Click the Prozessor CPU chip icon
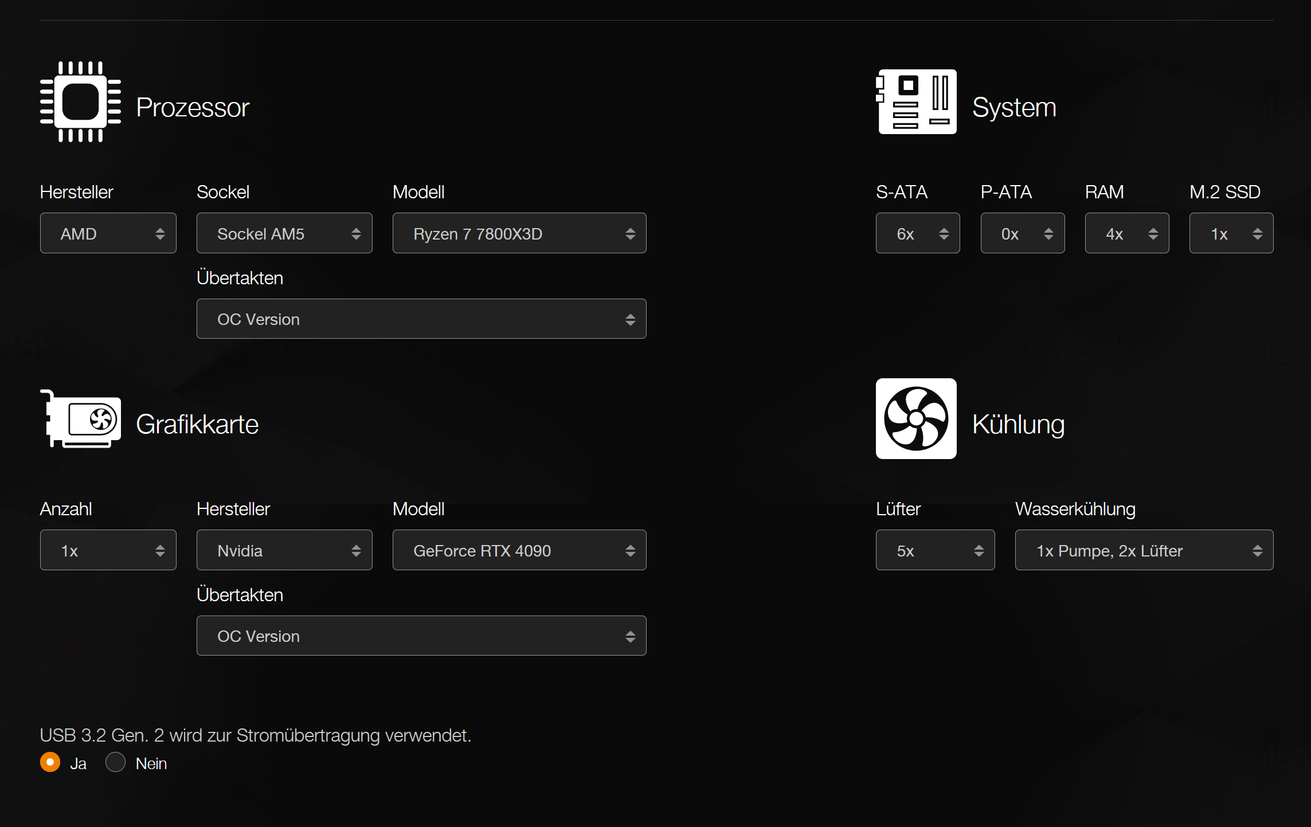 click(x=80, y=102)
